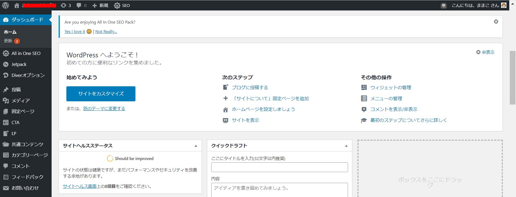The width and height of the screenshot is (516, 197).
Task: Open the notification icon in admin bar
Action: 443,6
